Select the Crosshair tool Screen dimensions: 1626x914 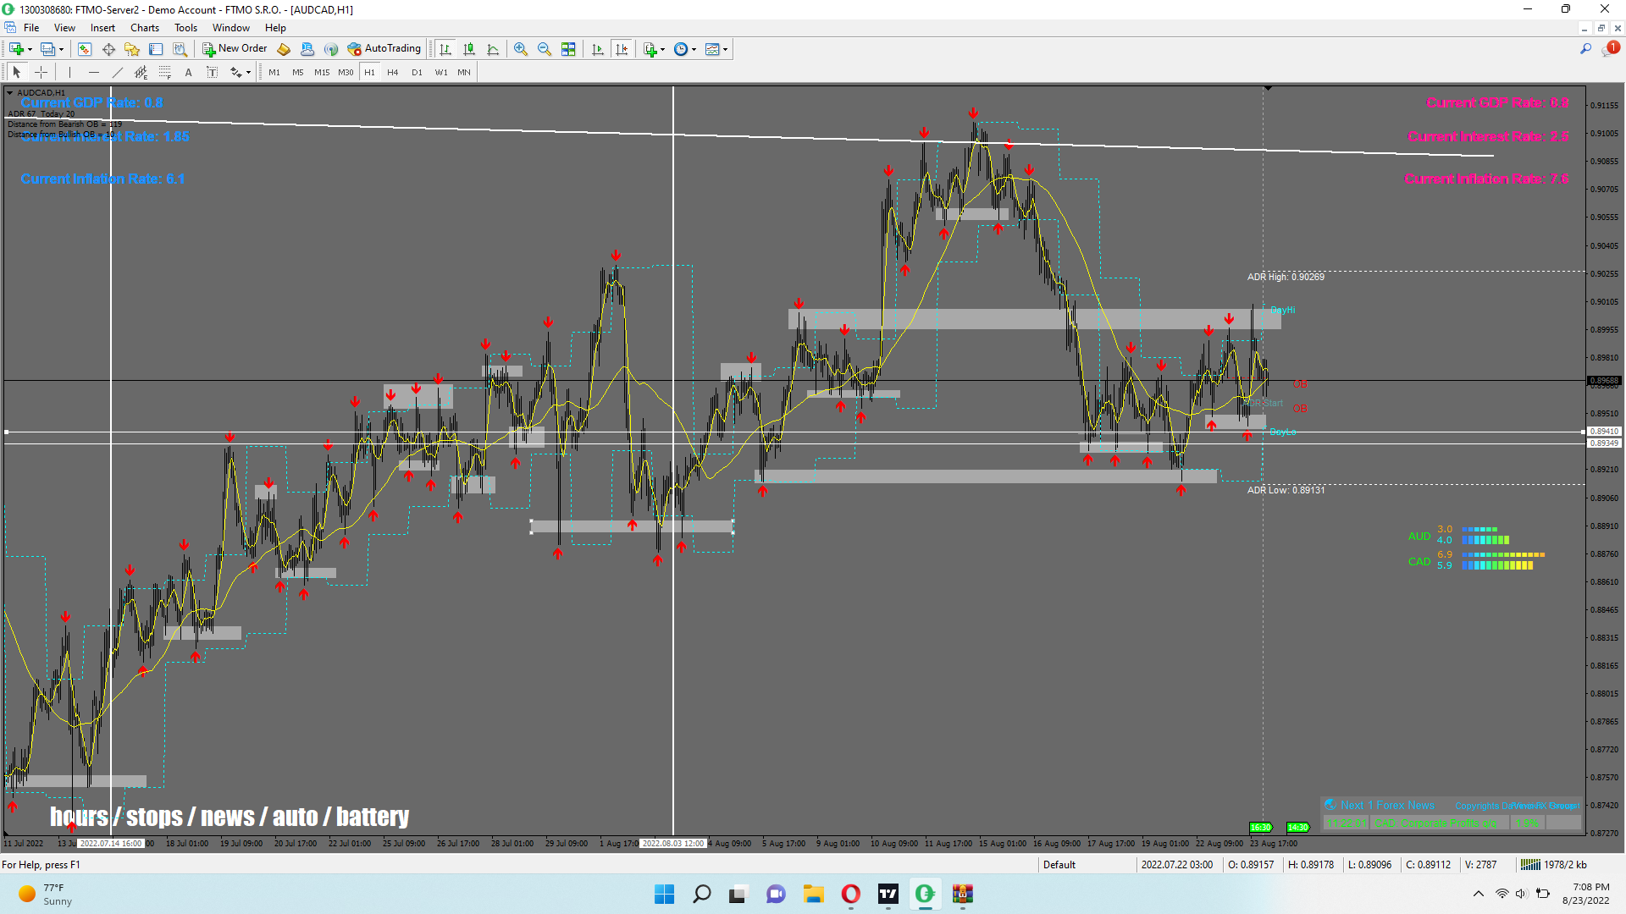click(x=41, y=73)
